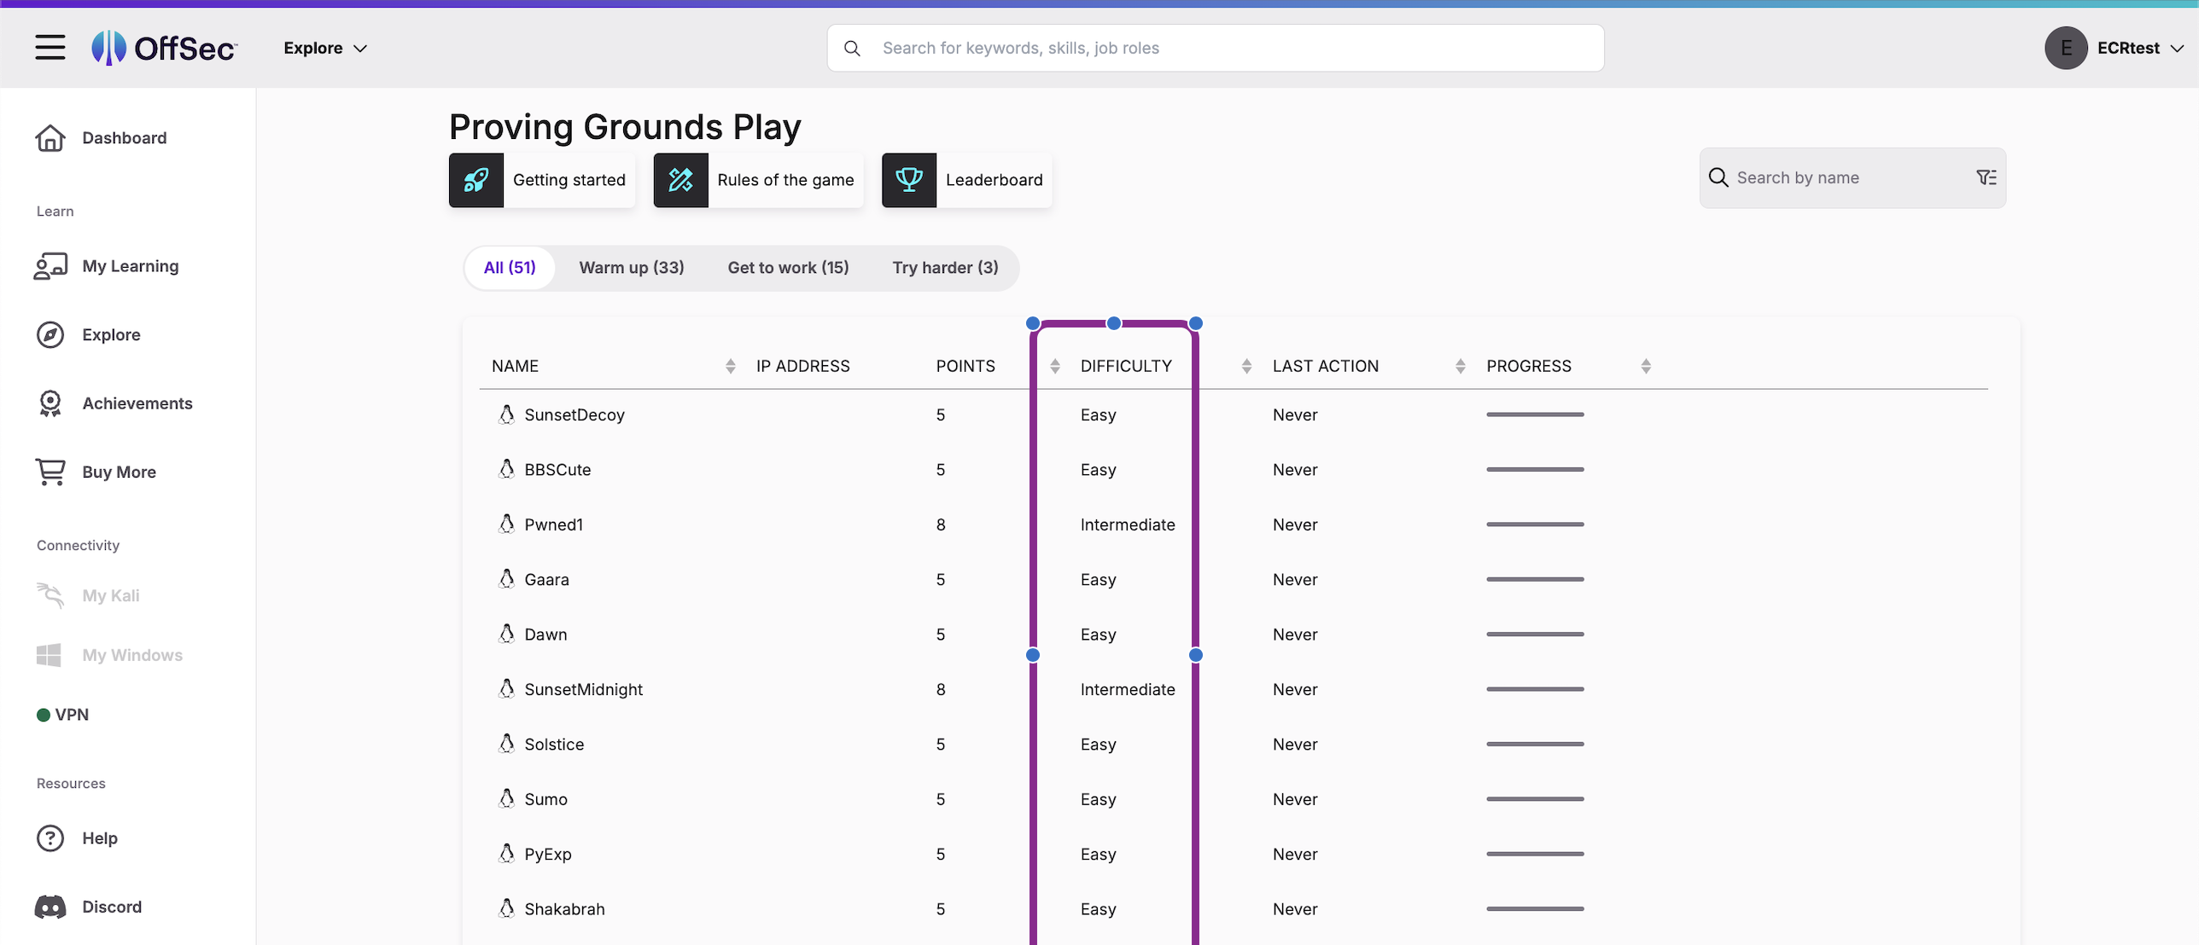Click the Linux penguin icon beside SunsetDecoy
The width and height of the screenshot is (2199, 945).
(x=507, y=415)
